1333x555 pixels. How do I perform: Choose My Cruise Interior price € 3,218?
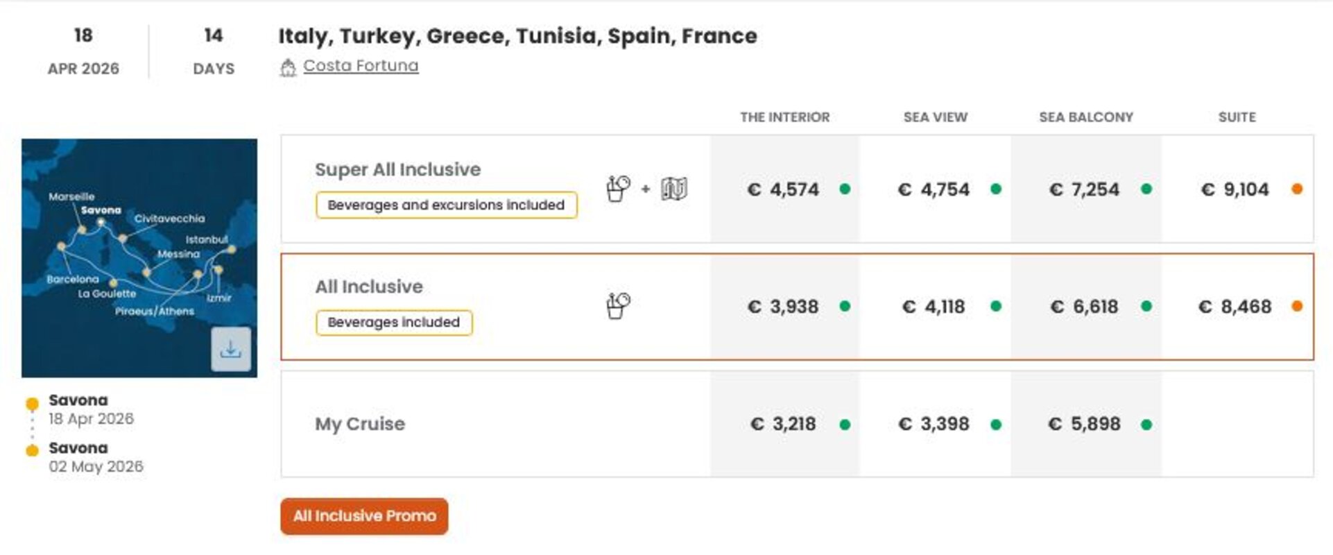tap(784, 424)
